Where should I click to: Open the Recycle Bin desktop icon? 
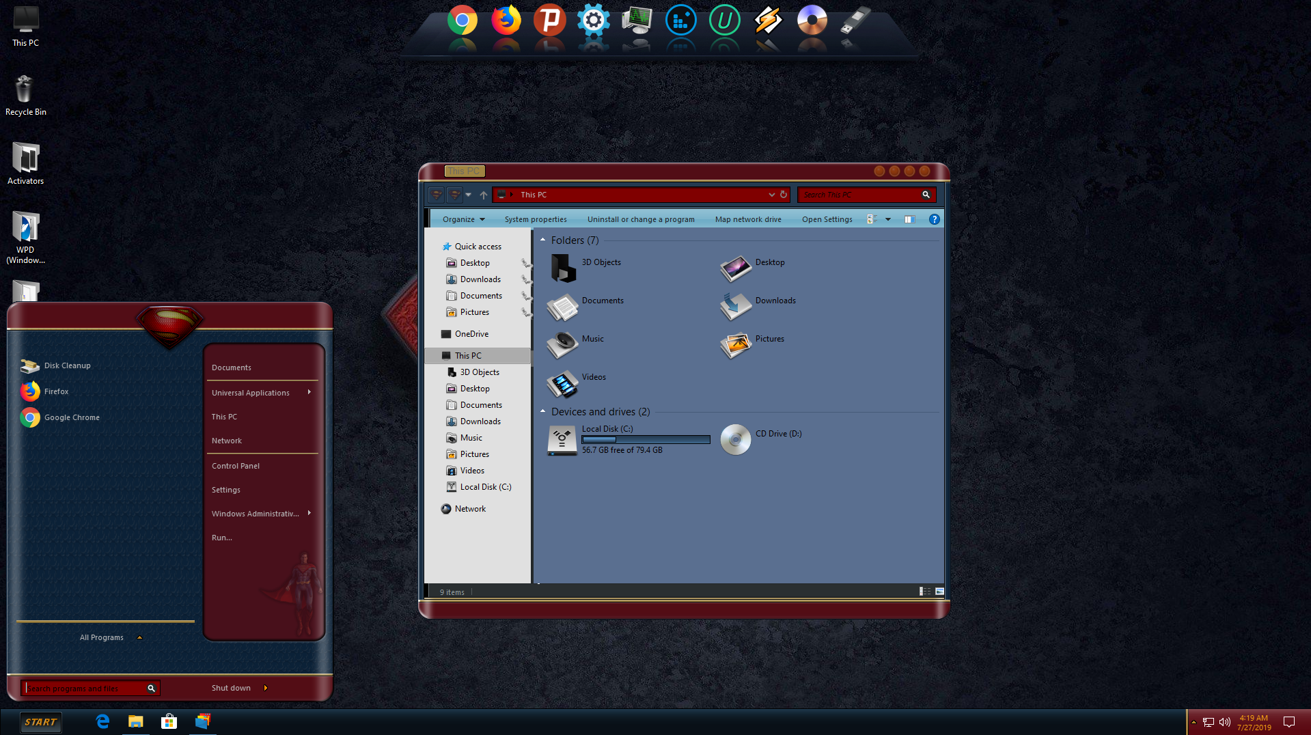coord(26,96)
